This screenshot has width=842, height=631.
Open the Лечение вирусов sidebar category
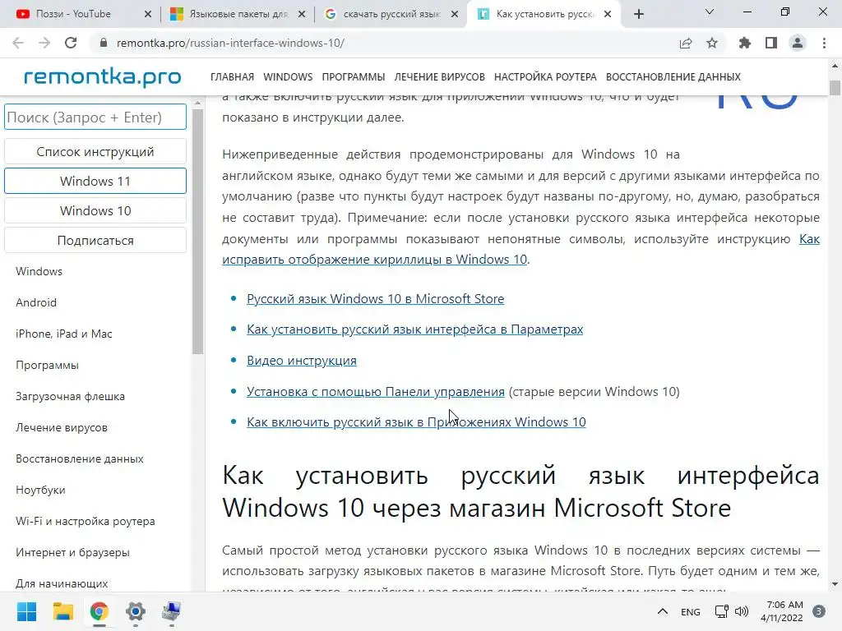tap(62, 427)
